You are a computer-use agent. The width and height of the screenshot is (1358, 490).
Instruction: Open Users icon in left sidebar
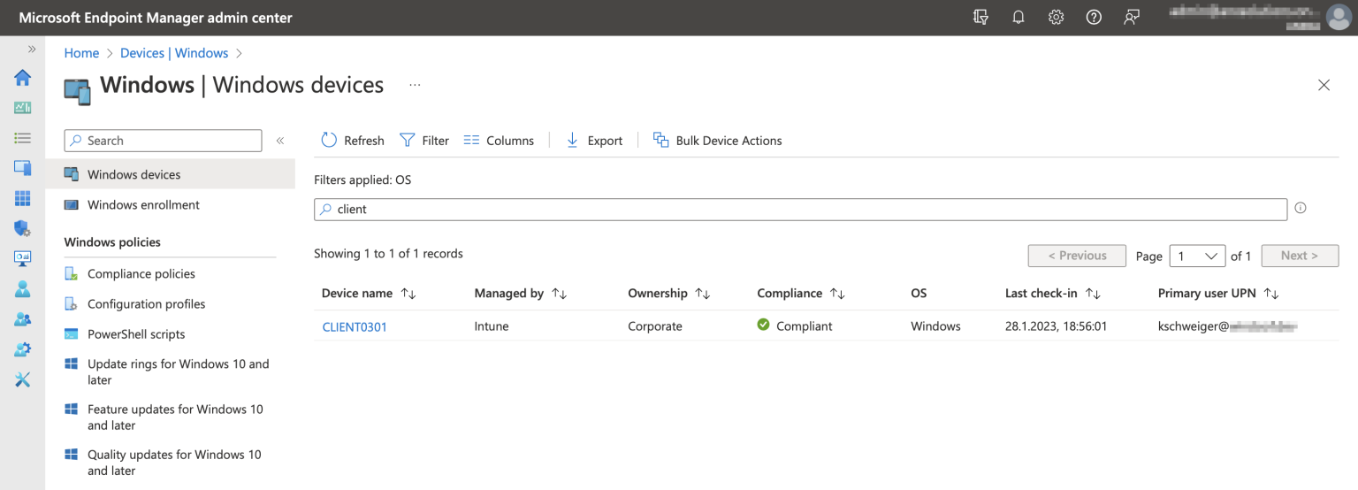[x=23, y=289]
